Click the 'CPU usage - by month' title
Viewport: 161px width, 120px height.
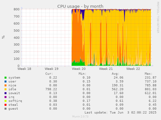pyautogui.click(x=80, y=6)
